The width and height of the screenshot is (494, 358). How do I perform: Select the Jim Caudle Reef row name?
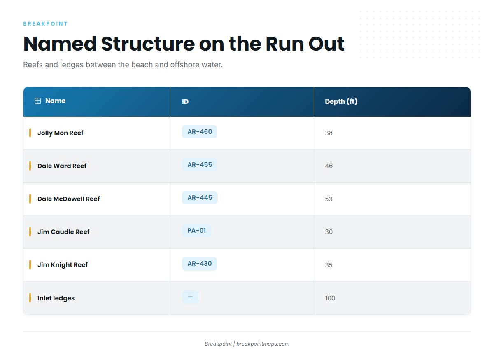63,232
